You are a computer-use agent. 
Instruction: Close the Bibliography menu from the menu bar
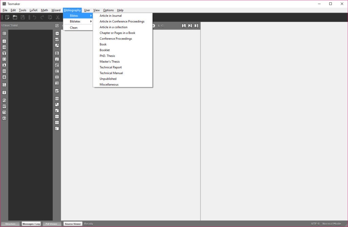(x=72, y=10)
